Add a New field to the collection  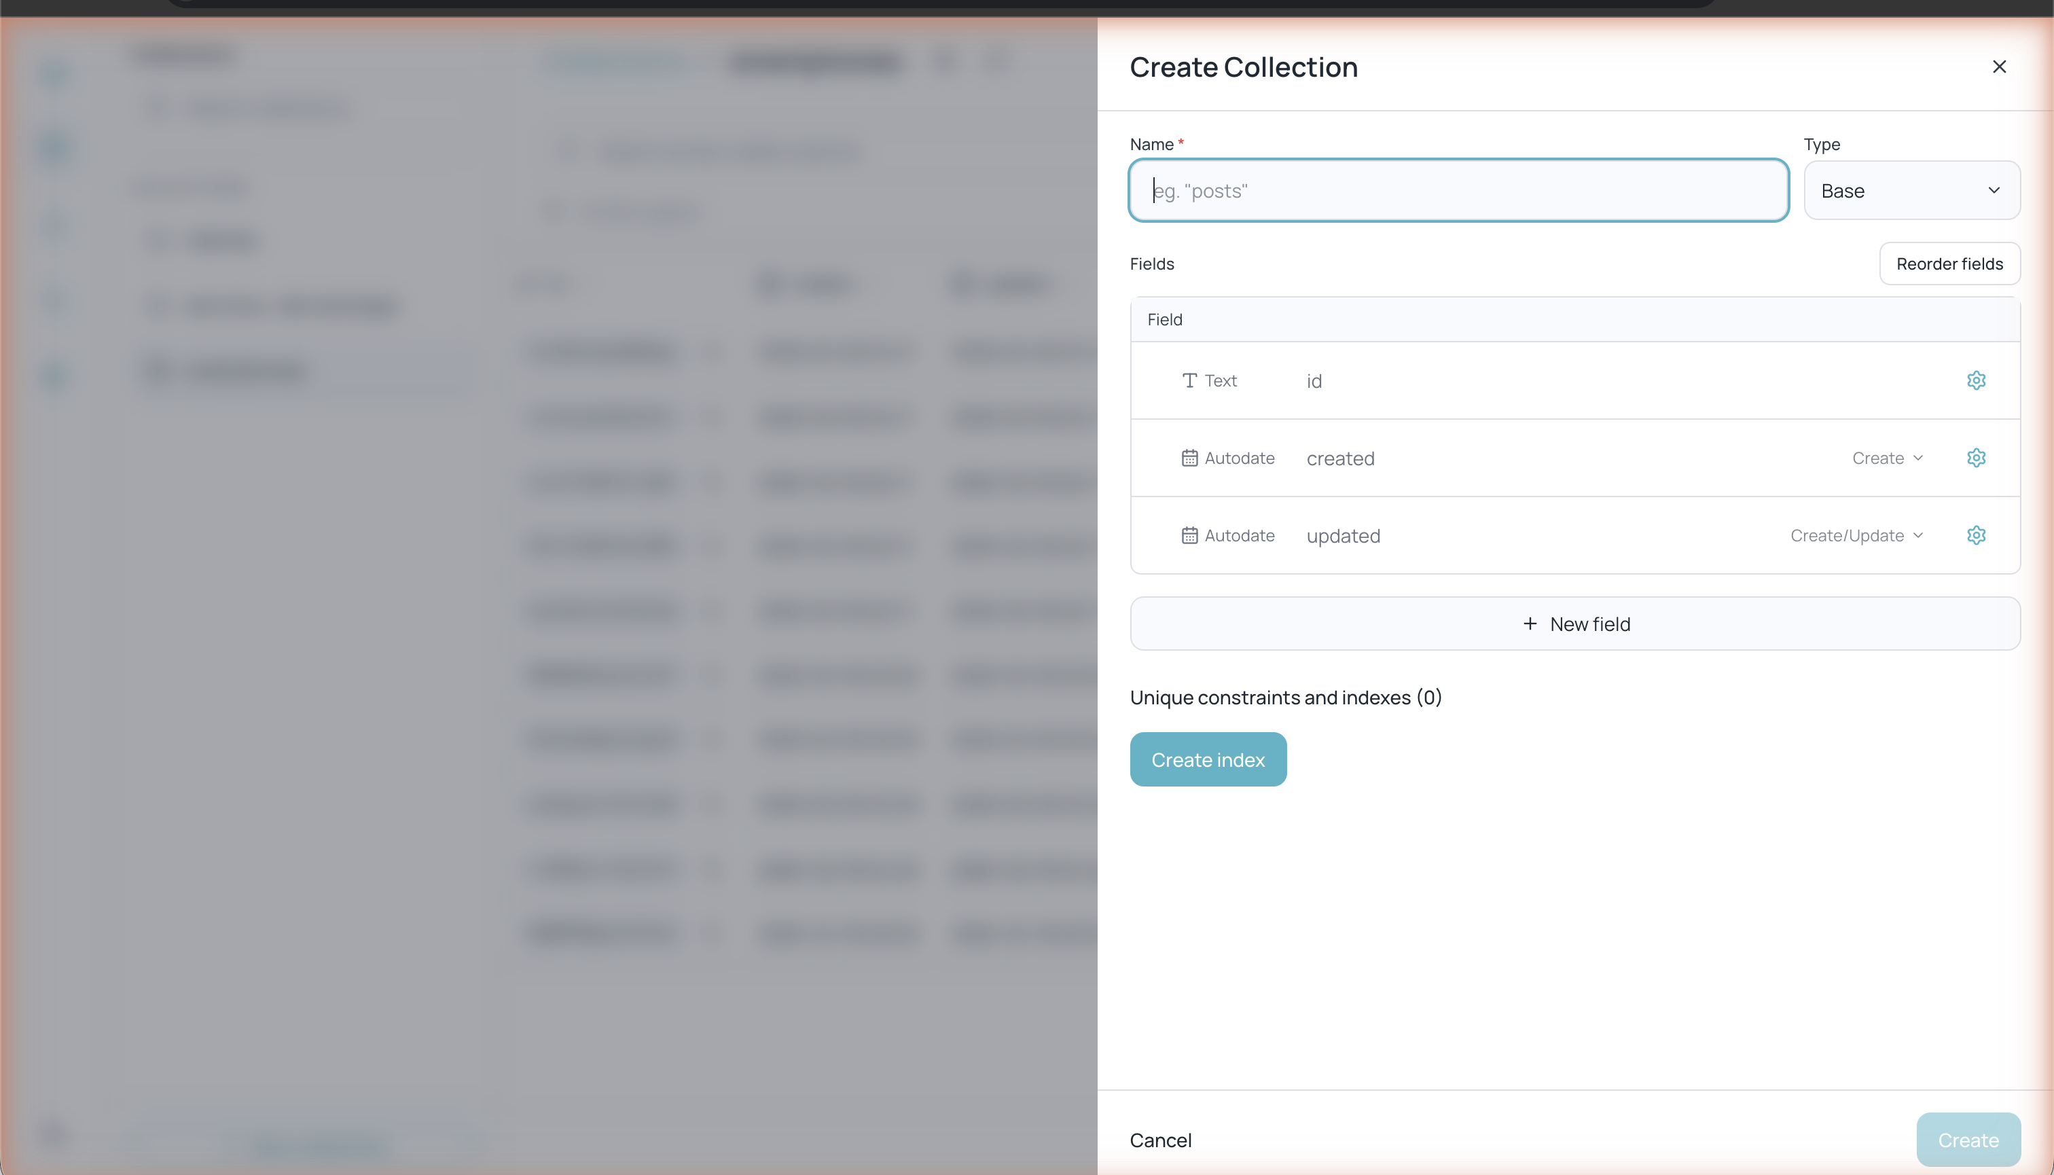coord(1574,623)
